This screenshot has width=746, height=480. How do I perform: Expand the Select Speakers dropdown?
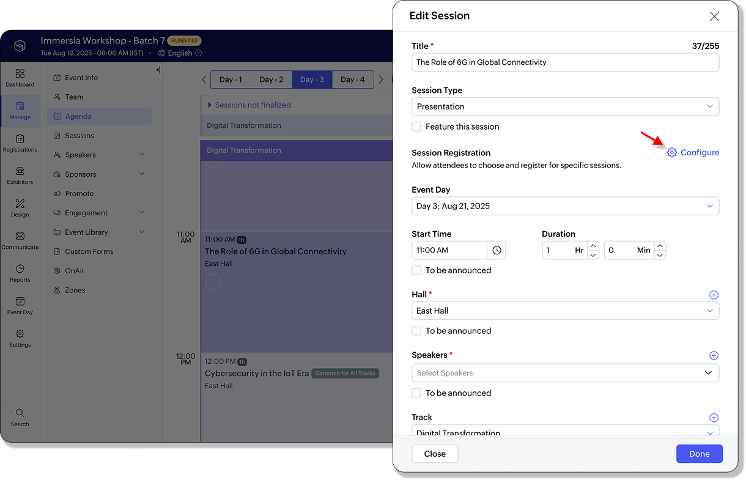pyautogui.click(x=565, y=373)
